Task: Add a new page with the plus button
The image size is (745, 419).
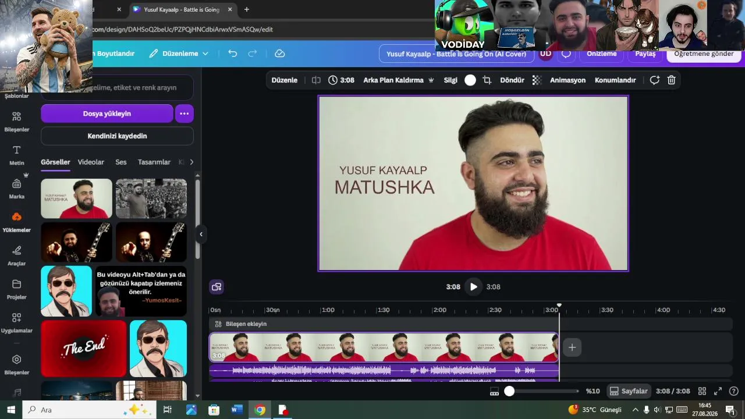Action: pos(572,347)
